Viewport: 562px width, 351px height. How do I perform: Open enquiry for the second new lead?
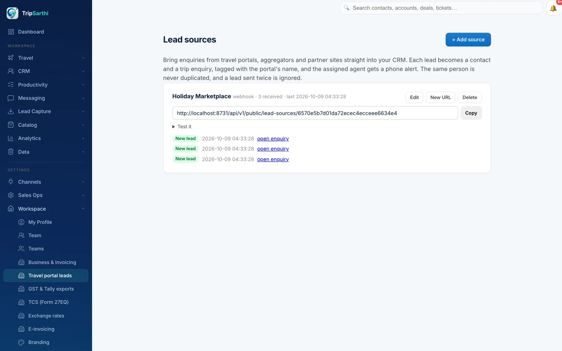click(x=273, y=149)
